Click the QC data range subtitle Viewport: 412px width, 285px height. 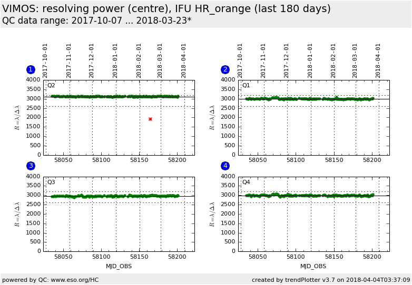coord(97,21)
